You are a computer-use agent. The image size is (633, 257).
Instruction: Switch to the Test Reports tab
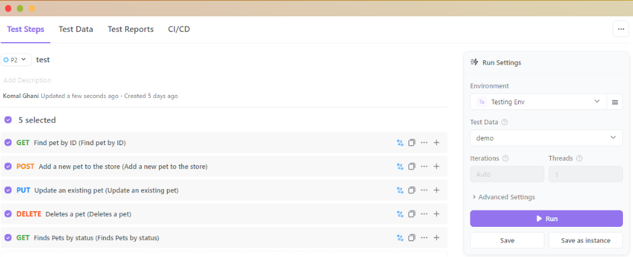tap(131, 29)
